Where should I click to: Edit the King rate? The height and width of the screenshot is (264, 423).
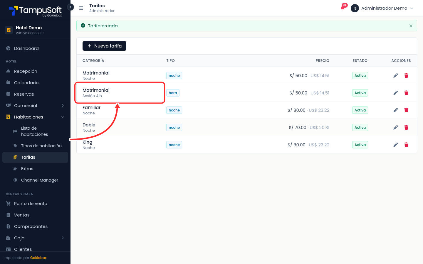396,145
